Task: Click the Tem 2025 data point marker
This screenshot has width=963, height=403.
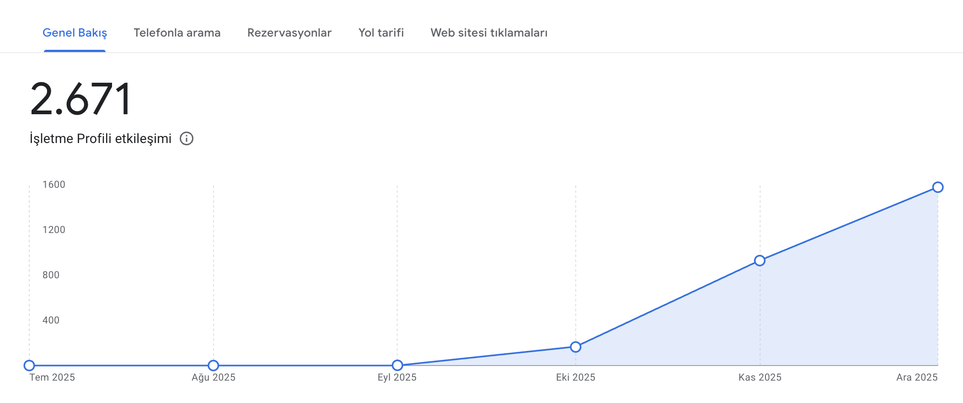Action: coord(29,366)
